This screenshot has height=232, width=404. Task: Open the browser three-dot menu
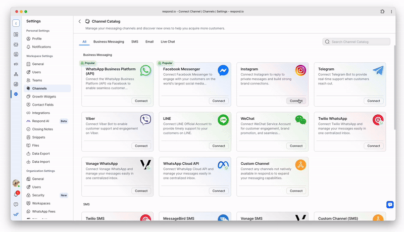pos(392,11)
